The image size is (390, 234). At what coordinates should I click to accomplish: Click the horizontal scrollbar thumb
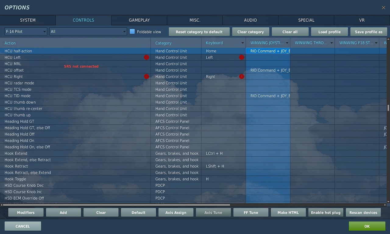pos(116,205)
